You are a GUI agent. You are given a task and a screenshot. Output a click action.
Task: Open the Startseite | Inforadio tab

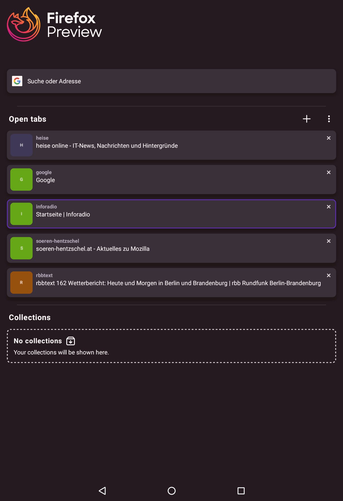pyautogui.click(x=171, y=214)
